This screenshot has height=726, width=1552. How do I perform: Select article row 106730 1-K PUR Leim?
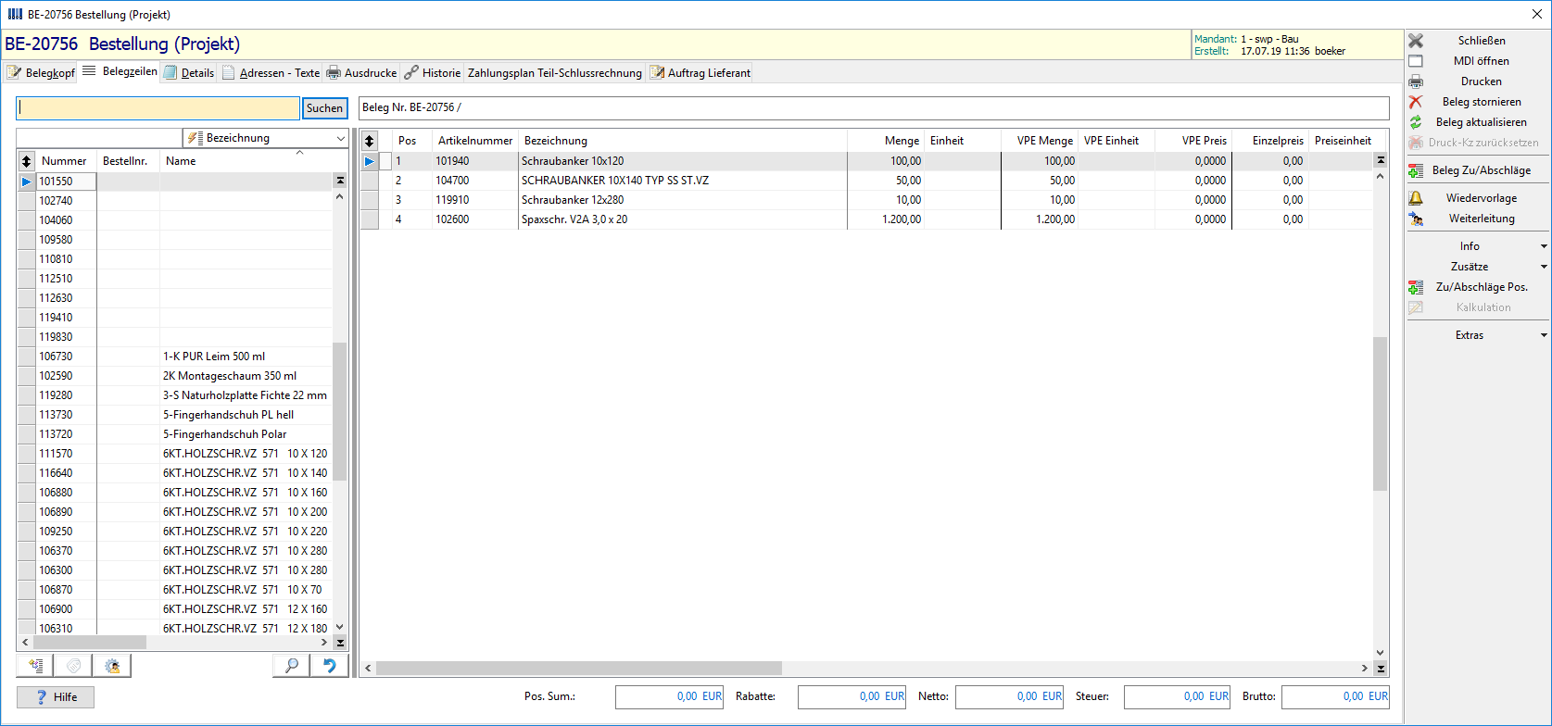[x=175, y=357]
